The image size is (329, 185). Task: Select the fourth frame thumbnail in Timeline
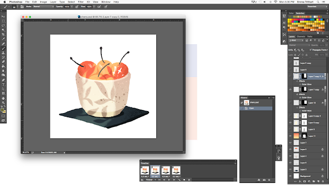pyautogui.click(x=176, y=170)
